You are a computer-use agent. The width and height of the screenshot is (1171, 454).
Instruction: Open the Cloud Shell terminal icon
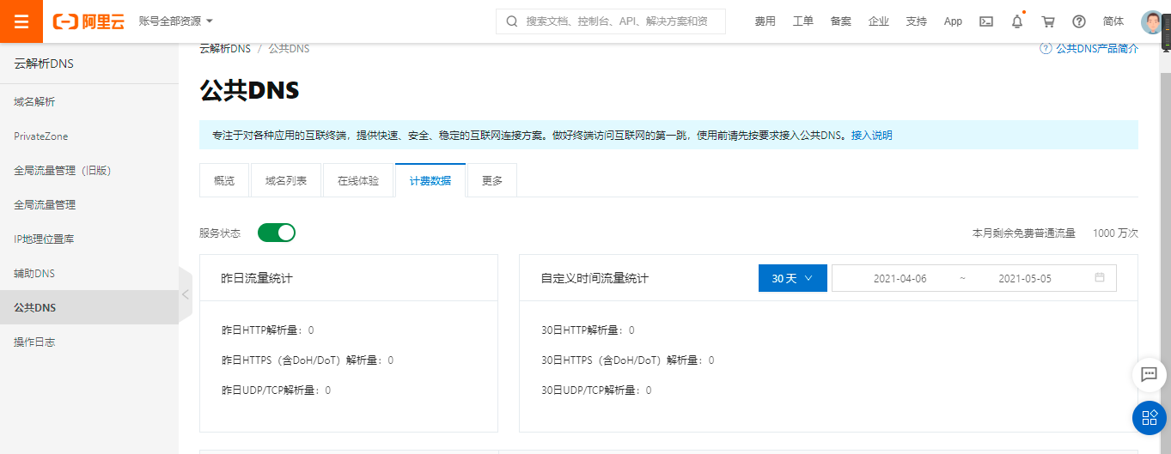coord(986,21)
